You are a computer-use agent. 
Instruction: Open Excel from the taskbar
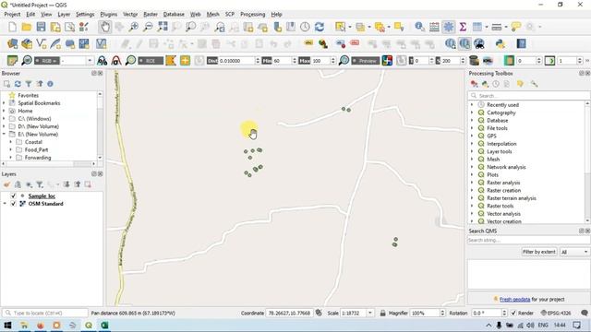click(x=104, y=326)
